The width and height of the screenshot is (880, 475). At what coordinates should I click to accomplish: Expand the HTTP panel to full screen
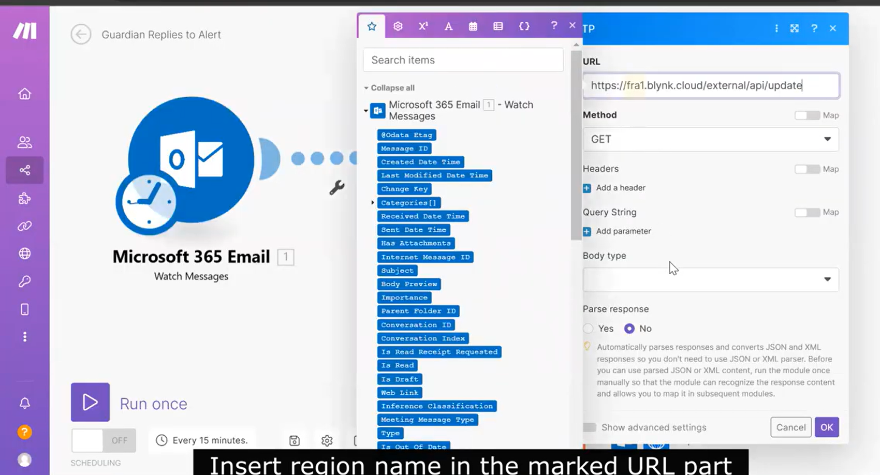coord(795,28)
